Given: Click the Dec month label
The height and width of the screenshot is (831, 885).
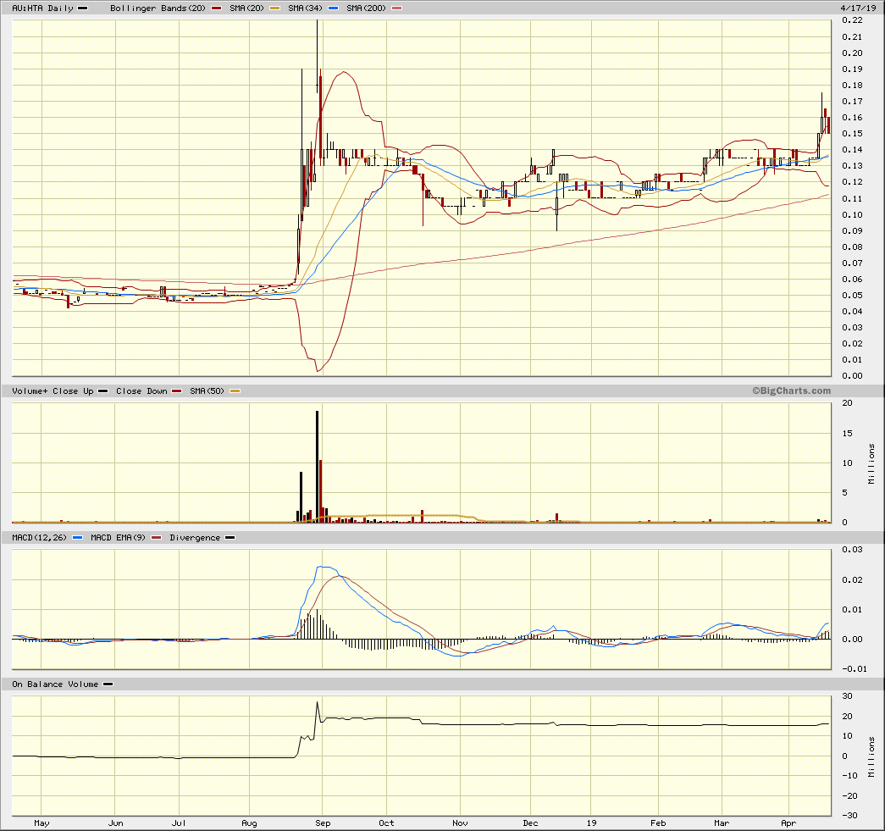Looking at the screenshot, I should tap(530, 823).
